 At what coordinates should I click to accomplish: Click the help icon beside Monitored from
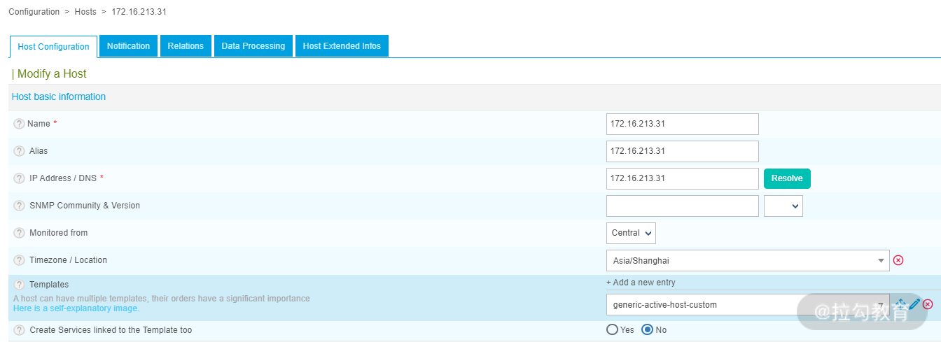pos(19,233)
